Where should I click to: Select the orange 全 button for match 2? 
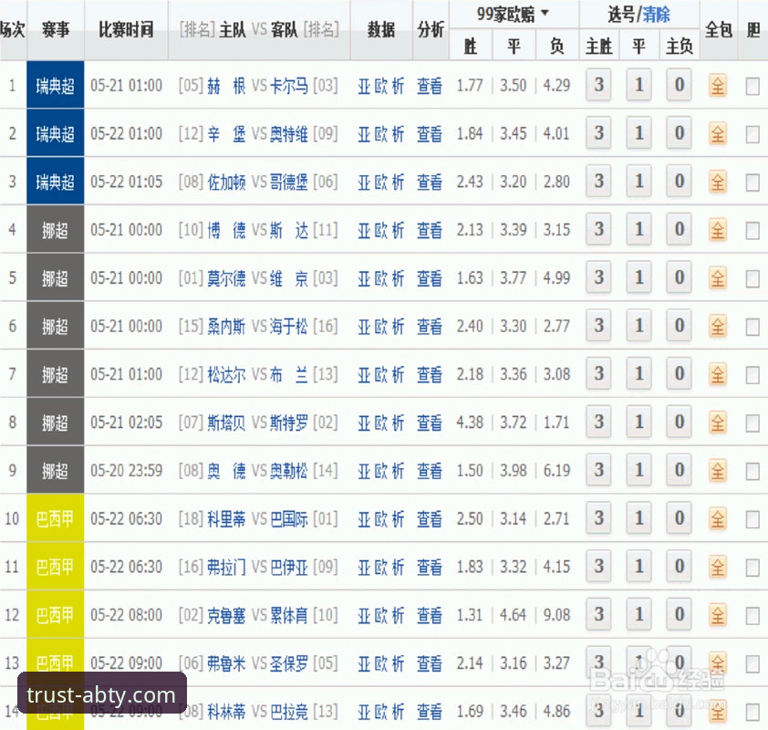(718, 134)
